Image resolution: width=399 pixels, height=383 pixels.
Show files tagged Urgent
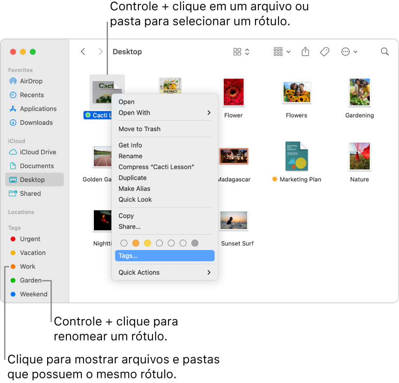pyautogui.click(x=34, y=239)
